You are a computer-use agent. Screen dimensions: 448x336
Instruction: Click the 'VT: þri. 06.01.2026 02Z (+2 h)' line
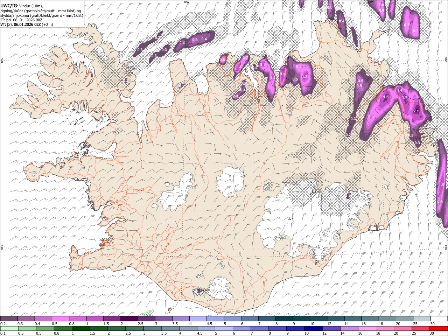point(27,24)
